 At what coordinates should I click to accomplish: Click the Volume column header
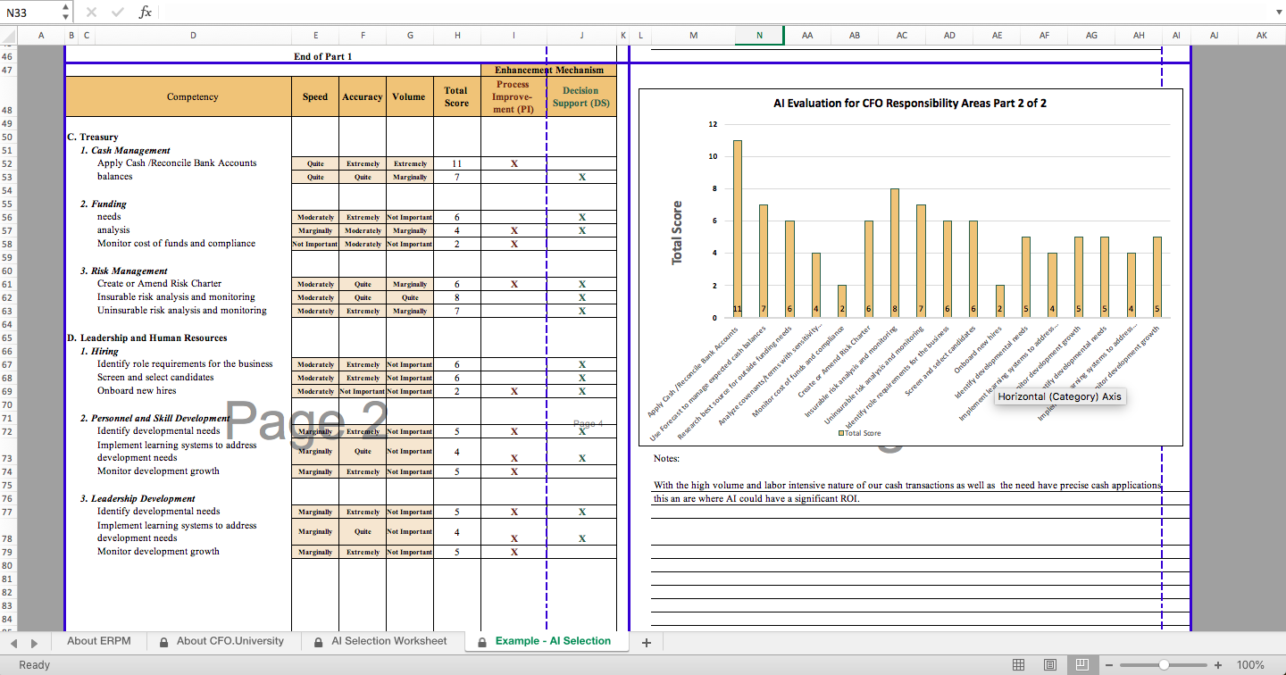tap(409, 96)
